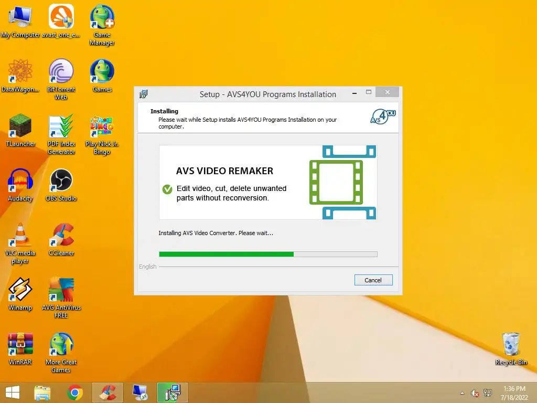Open Play Nick Jr. Bingo shortcut
The width and height of the screenshot is (537, 403).
[x=102, y=134]
